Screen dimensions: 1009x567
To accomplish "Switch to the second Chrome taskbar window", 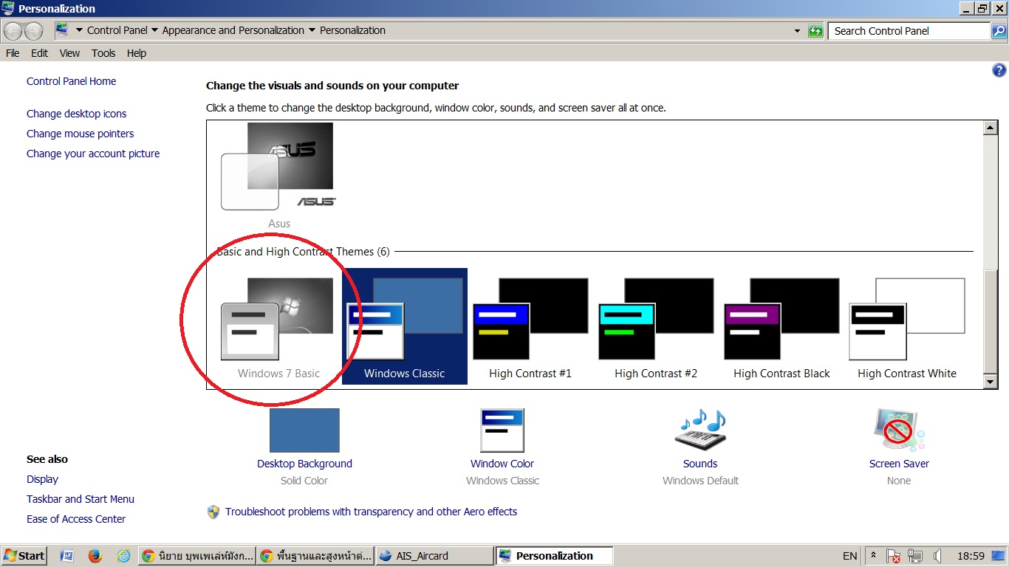I will (315, 556).
